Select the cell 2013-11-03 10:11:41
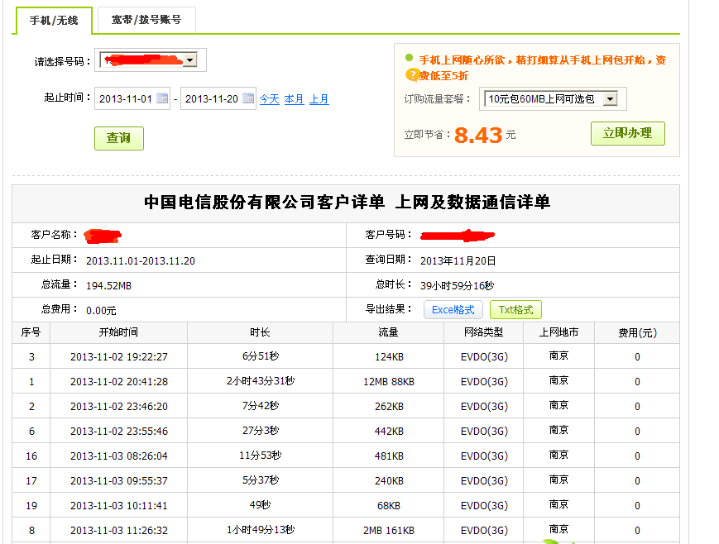This screenshot has width=719, height=544. 119,505
